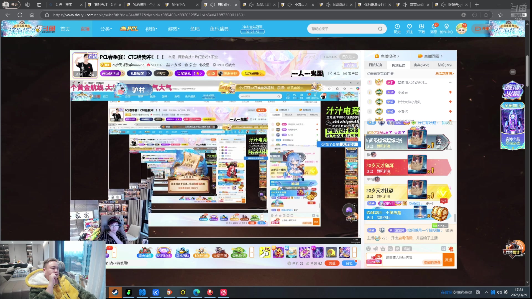The image size is (532, 299).
Task: Open the 雪域历险 activity icon
Action: click(183, 252)
